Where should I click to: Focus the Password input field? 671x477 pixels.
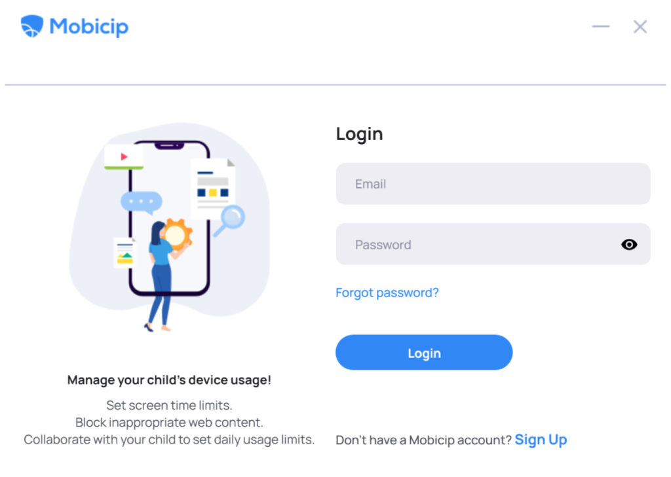(493, 244)
